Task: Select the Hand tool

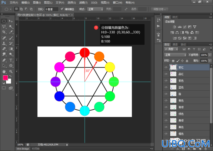Action: (4, 71)
